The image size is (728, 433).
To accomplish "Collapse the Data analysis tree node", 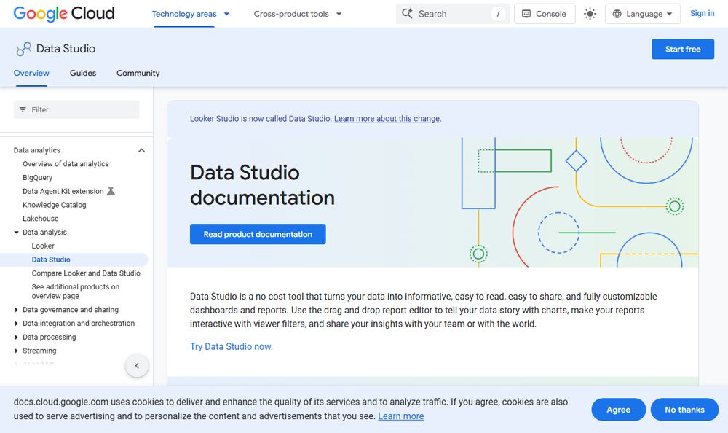I will [x=16, y=232].
